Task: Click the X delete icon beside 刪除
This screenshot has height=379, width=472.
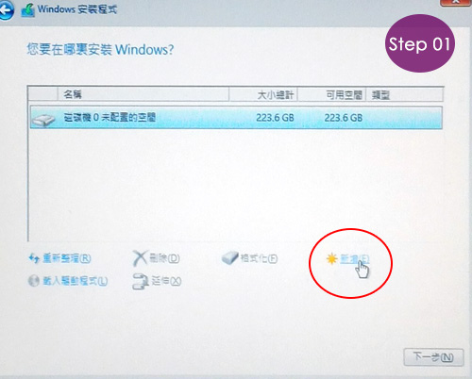Action: click(140, 258)
